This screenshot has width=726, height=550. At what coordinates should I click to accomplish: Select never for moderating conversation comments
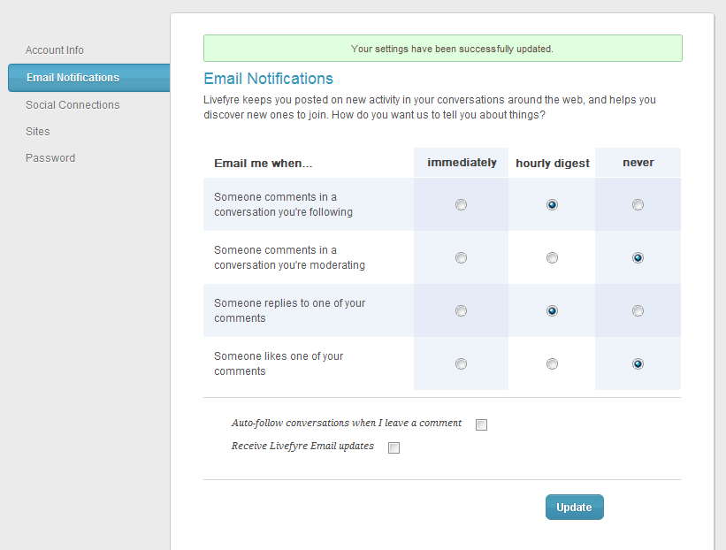point(638,258)
